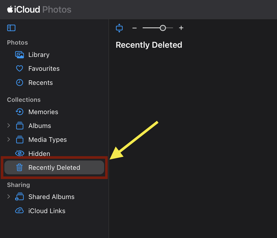Click the minus zoom out button
Viewport: 277px width, 238px height.
[134, 28]
